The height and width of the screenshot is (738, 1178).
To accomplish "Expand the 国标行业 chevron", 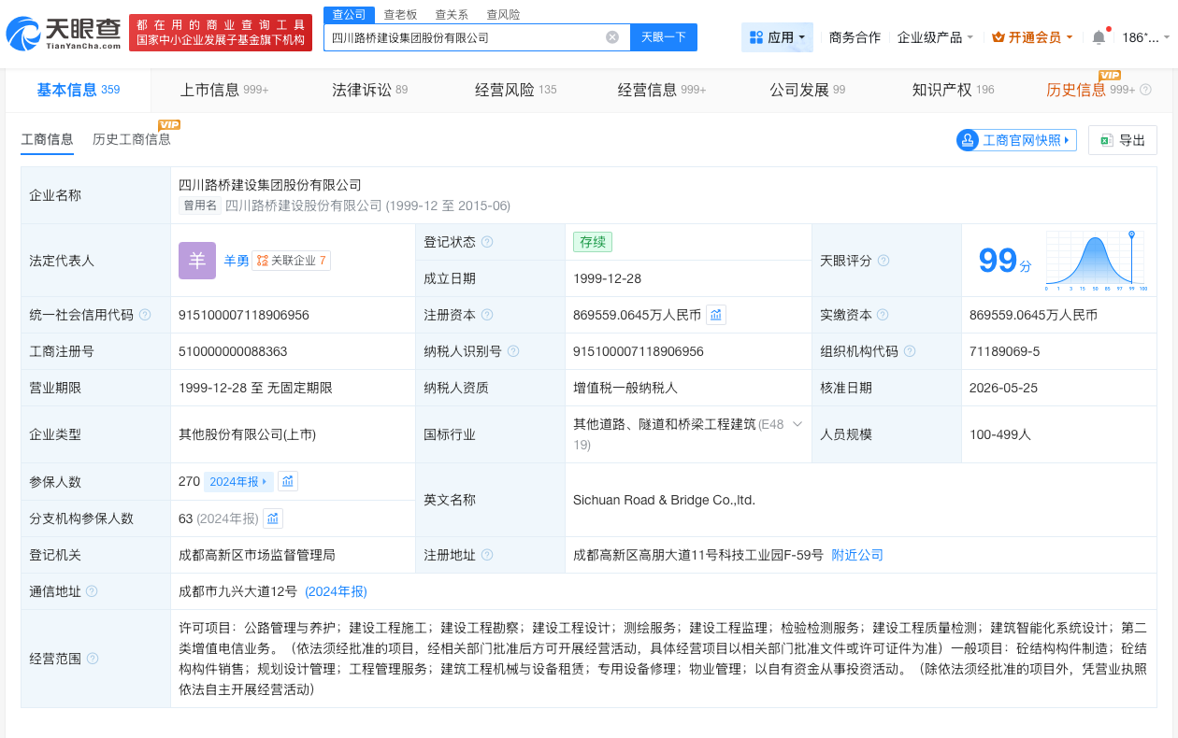I will pyautogui.click(x=797, y=424).
